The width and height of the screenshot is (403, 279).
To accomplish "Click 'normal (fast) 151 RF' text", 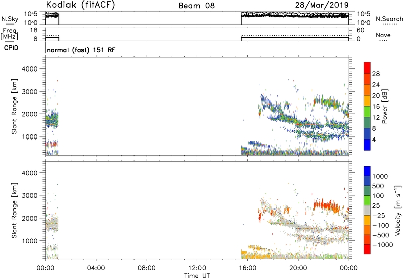I will [x=81, y=50].
